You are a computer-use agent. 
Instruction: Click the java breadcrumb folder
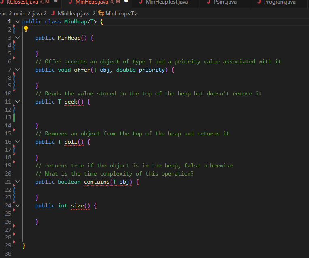[37, 13]
